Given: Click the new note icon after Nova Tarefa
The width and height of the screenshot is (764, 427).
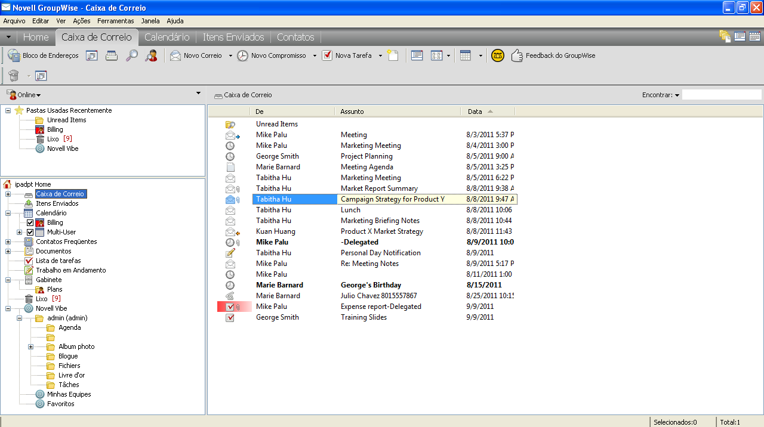Looking at the screenshot, I should (x=393, y=55).
